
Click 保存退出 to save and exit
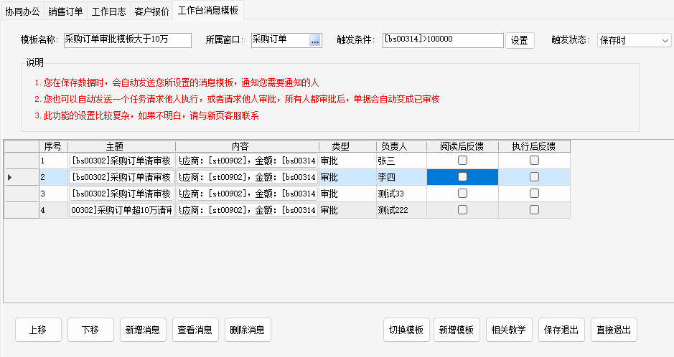pos(561,330)
